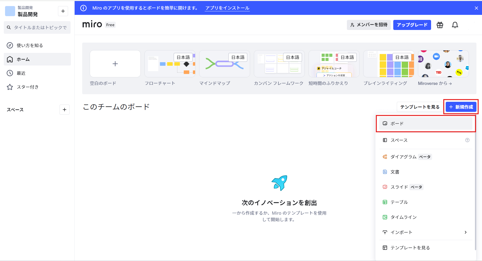Choose テーブル from the create menu
Image resolution: width=482 pixels, height=261 pixels.
[426, 202]
